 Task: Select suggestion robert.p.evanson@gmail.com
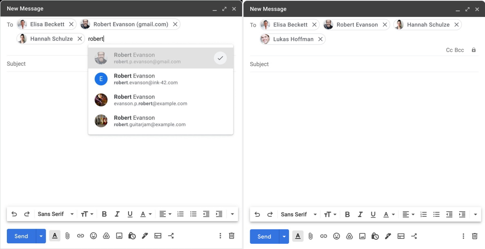tap(161, 58)
